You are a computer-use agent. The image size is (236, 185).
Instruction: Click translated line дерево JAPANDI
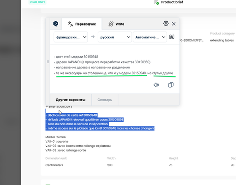pos(102,62)
